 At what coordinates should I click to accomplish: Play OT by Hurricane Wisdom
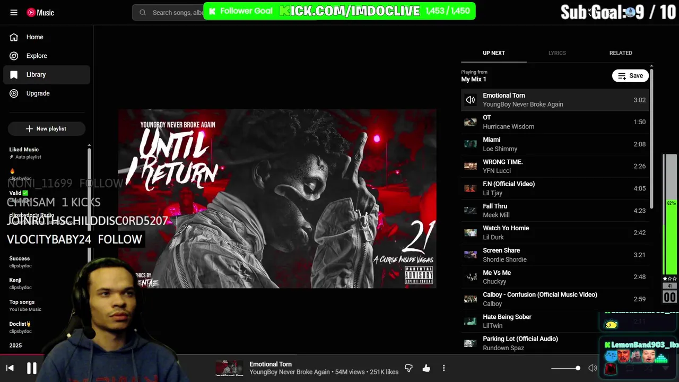tap(555, 122)
